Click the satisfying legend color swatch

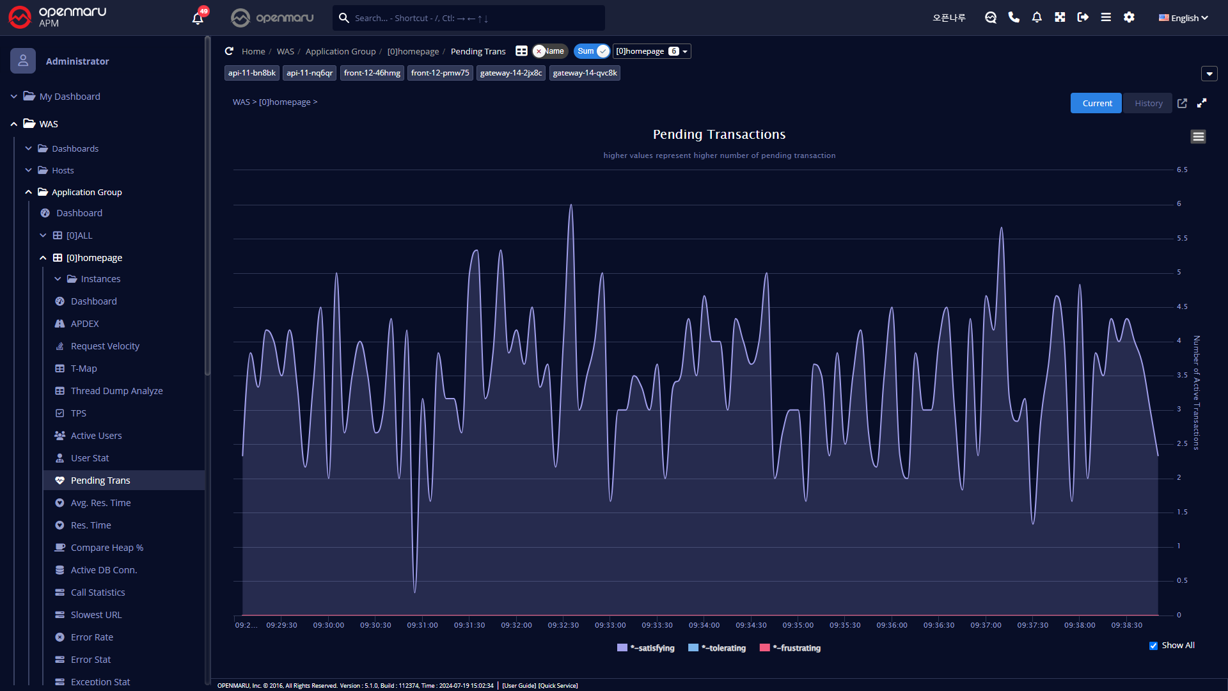[622, 648]
